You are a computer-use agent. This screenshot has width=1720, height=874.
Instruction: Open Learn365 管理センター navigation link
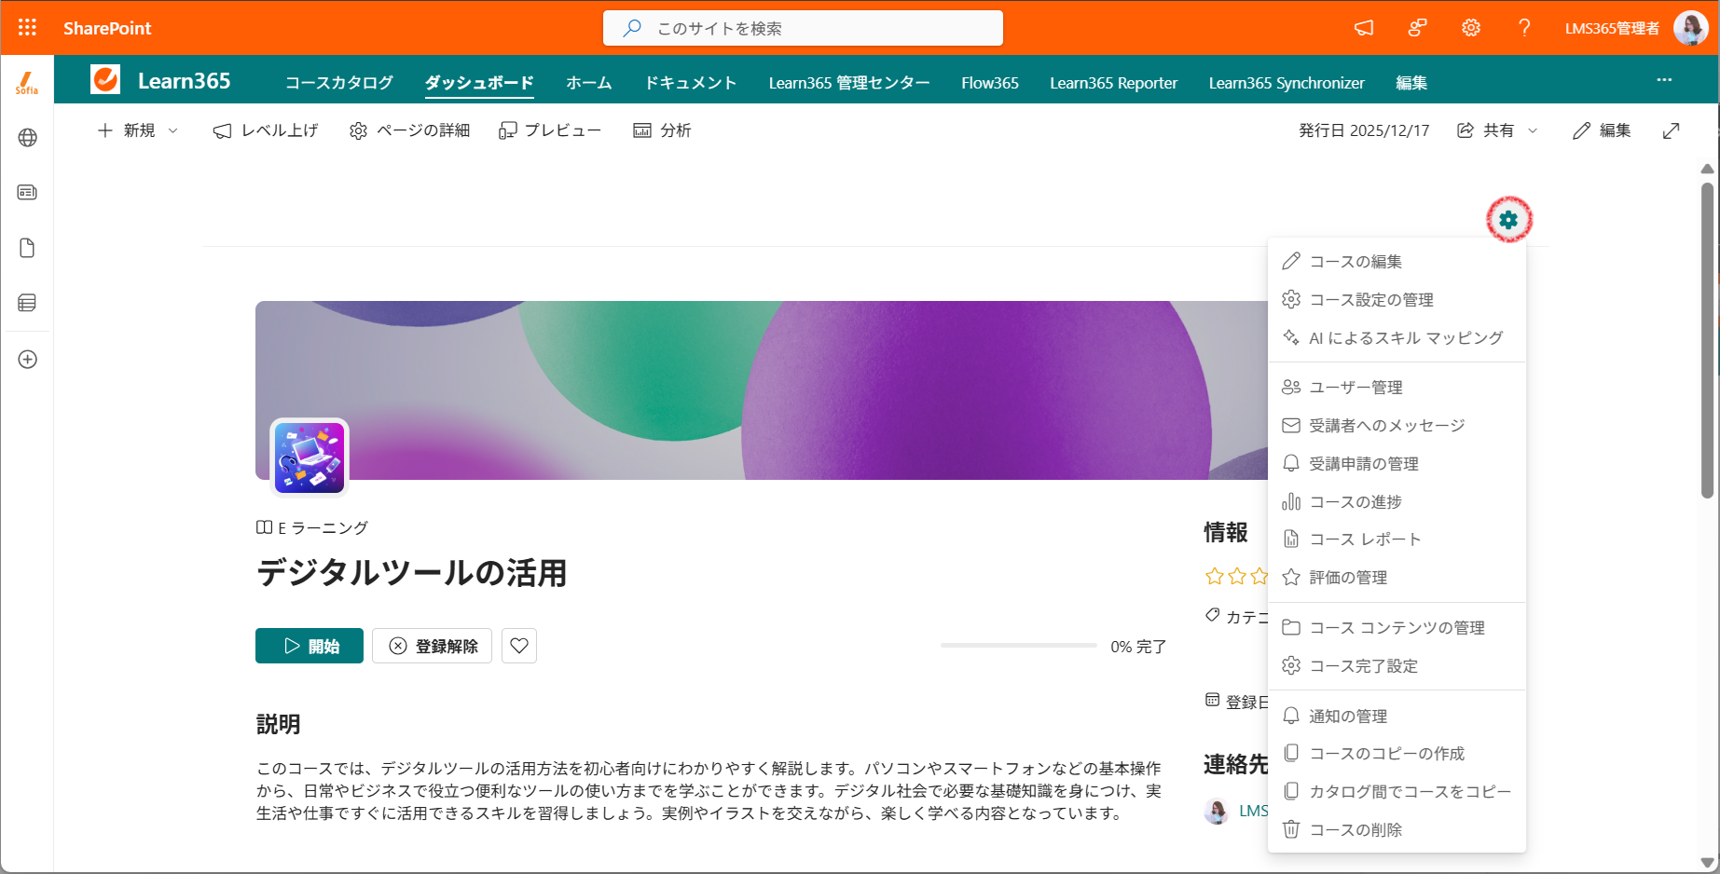click(x=849, y=83)
